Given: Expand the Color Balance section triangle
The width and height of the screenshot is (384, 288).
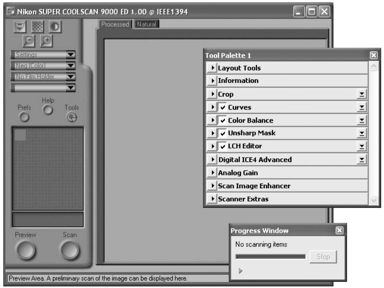Looking at the screenshot, I should pyautogui.click(x=212, y=120).
